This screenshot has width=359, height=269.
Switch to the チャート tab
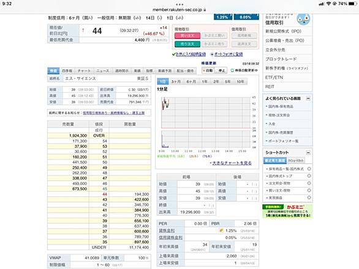click(x=84, y=71)
